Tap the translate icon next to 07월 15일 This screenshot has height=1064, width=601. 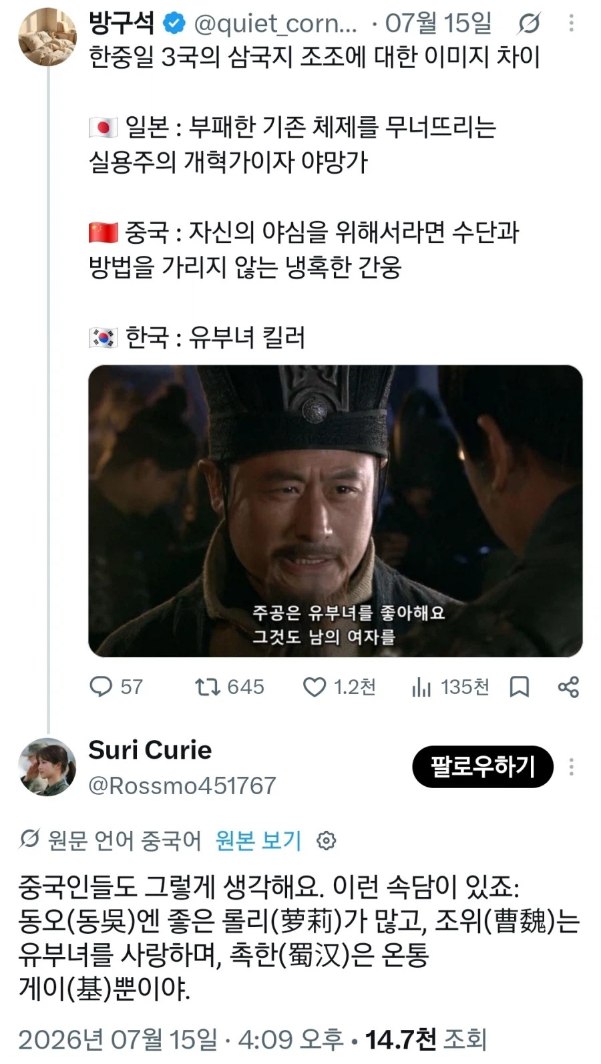(x=529, y=24)
